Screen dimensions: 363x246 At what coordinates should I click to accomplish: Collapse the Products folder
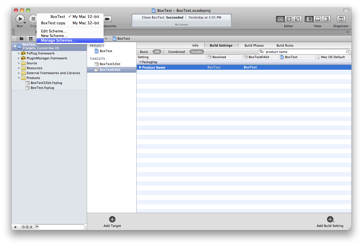click(19, 78)
